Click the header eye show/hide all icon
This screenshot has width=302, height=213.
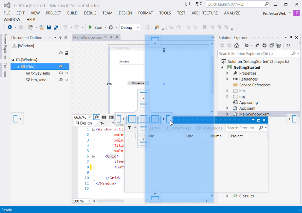pos(61,53)
